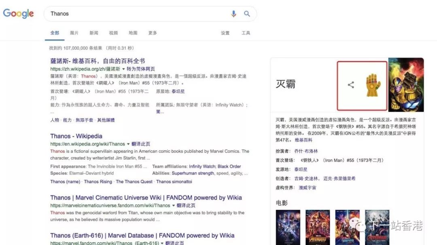Open the 工具 search tools
Screen dimensions: 437x245
pos(246,33)
